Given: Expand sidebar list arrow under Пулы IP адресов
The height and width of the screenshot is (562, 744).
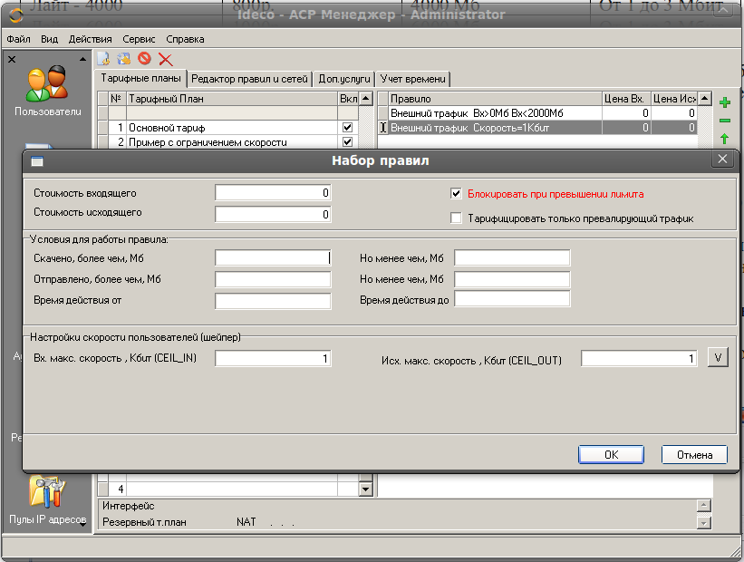Looking at the screenshot, I should (x=83, y=523).
